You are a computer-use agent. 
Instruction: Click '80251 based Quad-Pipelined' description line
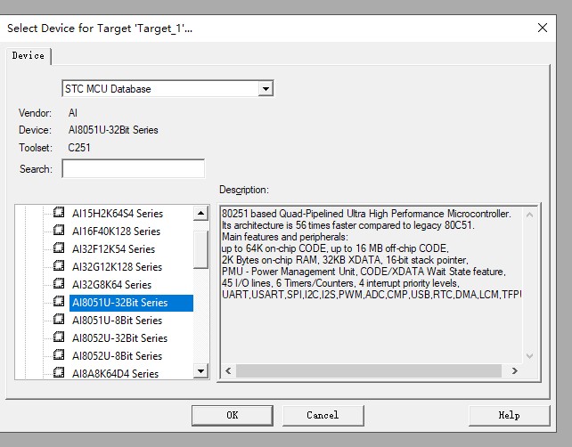pos(366,214)
